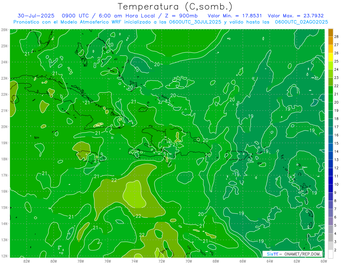Click the "66W" longitude axis label
The width and height of the screenshot is (344, 265).
243,261
